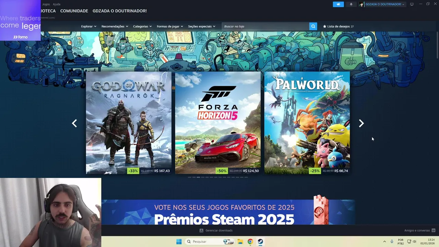Open Google Chrome from taskbar
The width and height of the screenshot is (439, 247).
250,242
